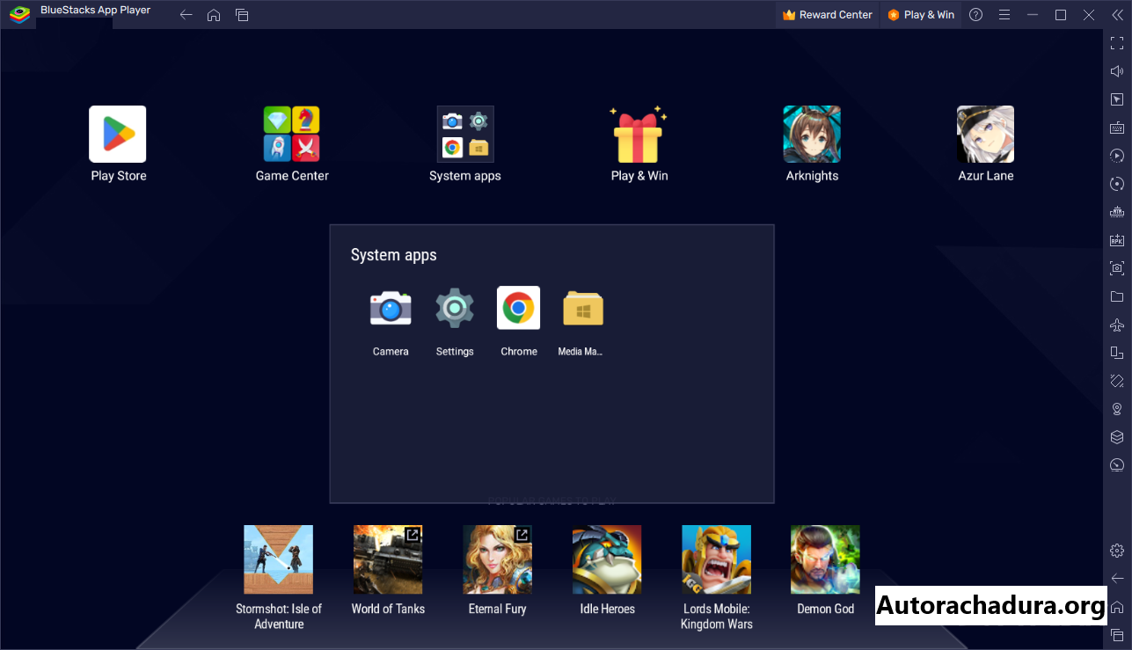The height and width of the screenshot is (650, 1132).
Task: Open the keyboard game controls icon
Action: click(x=1117, y=128)
